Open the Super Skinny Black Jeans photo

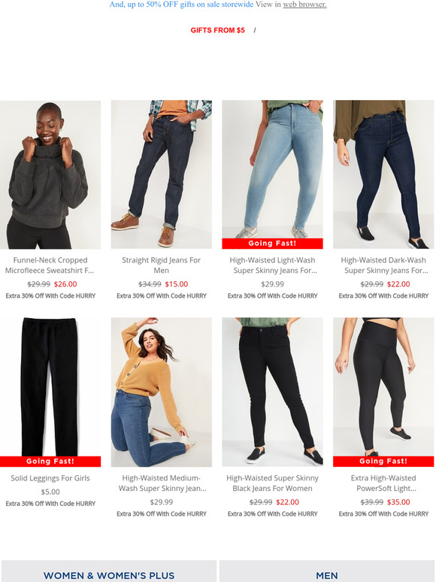pyautogui.click(x=272, y=392)
